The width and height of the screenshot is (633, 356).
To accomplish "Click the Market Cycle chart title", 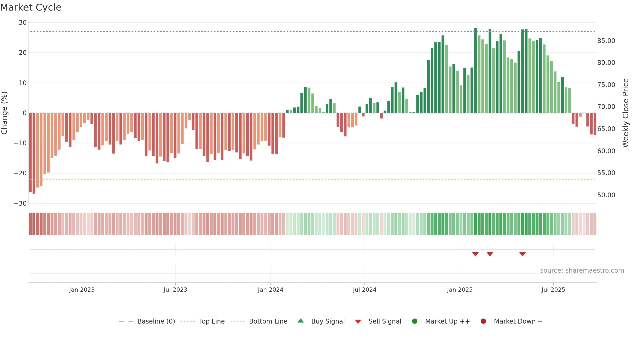I will (x=31, y=7).
